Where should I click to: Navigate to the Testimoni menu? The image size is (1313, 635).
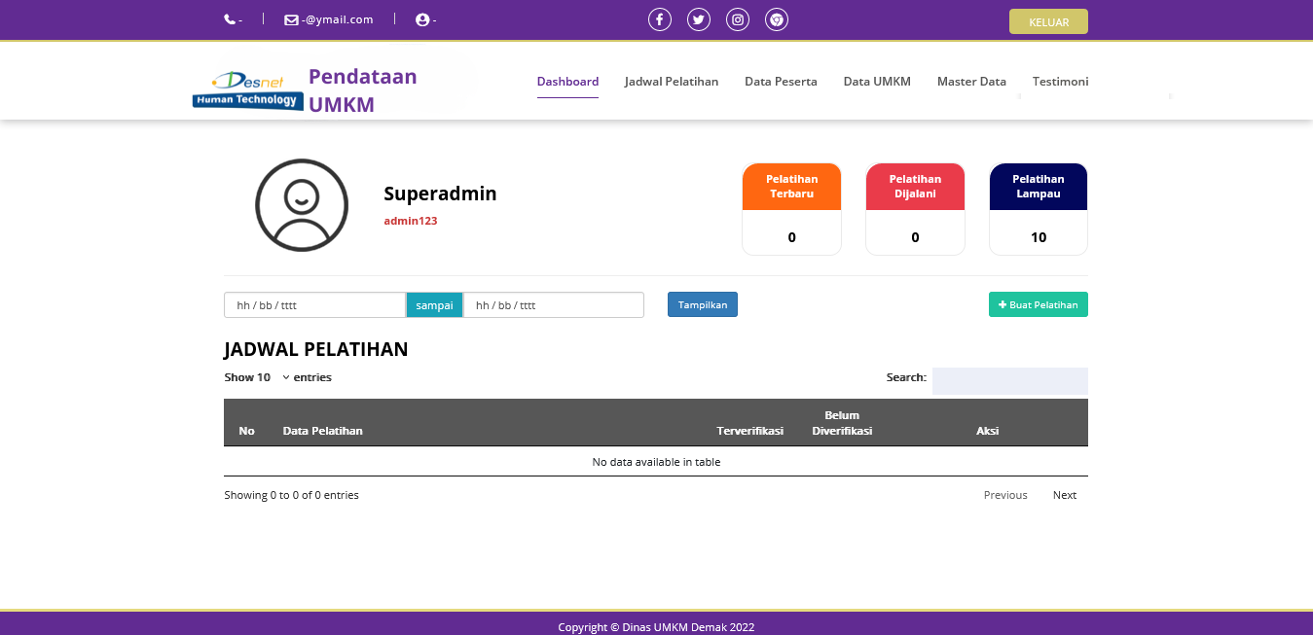point(1060,82)
